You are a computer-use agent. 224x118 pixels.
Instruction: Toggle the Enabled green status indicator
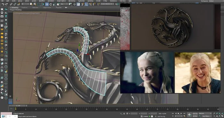149,116
